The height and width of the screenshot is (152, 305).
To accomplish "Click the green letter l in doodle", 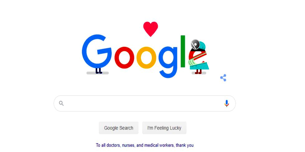I will pos(183,51).
